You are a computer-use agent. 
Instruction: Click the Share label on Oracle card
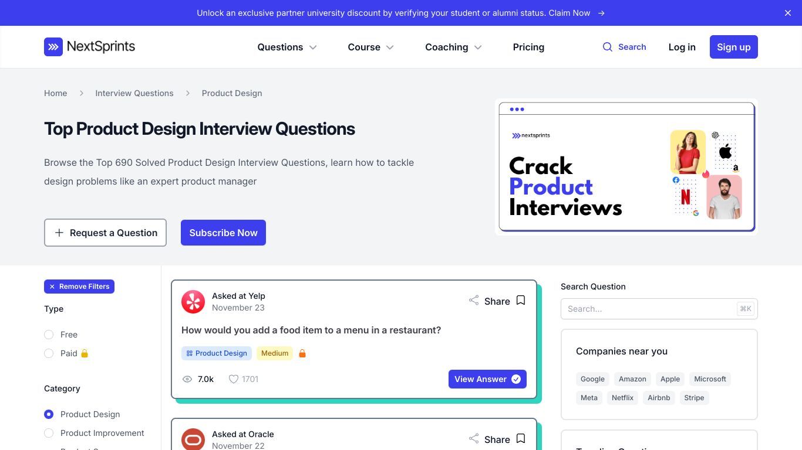(497, 439)
